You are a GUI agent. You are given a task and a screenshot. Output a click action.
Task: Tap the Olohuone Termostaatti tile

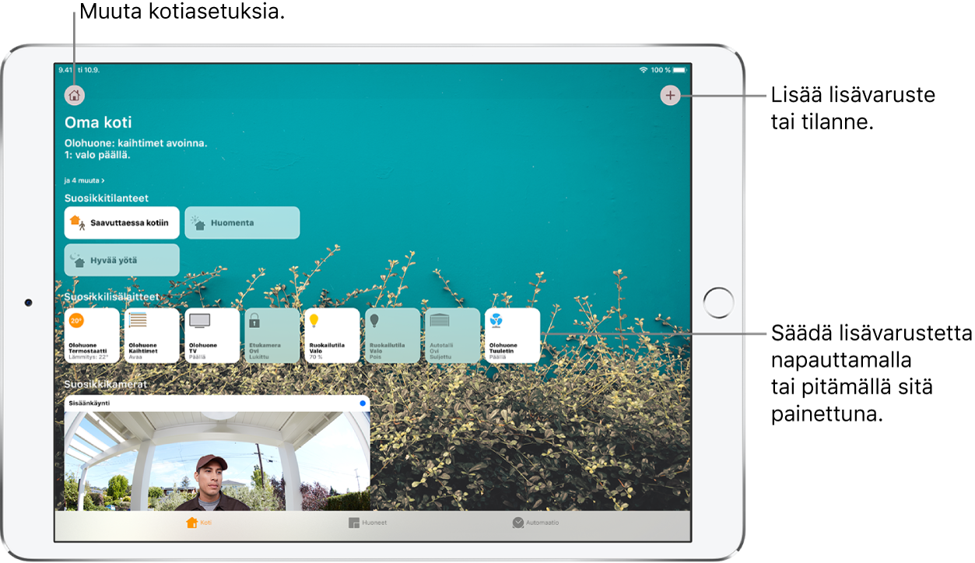pos(92,335)
